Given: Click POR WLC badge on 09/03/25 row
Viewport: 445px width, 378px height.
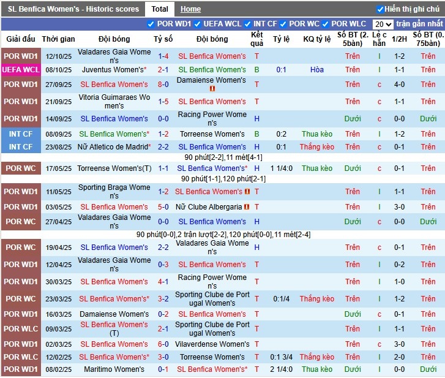Looking at the screenshot, I should pos(20,329).
